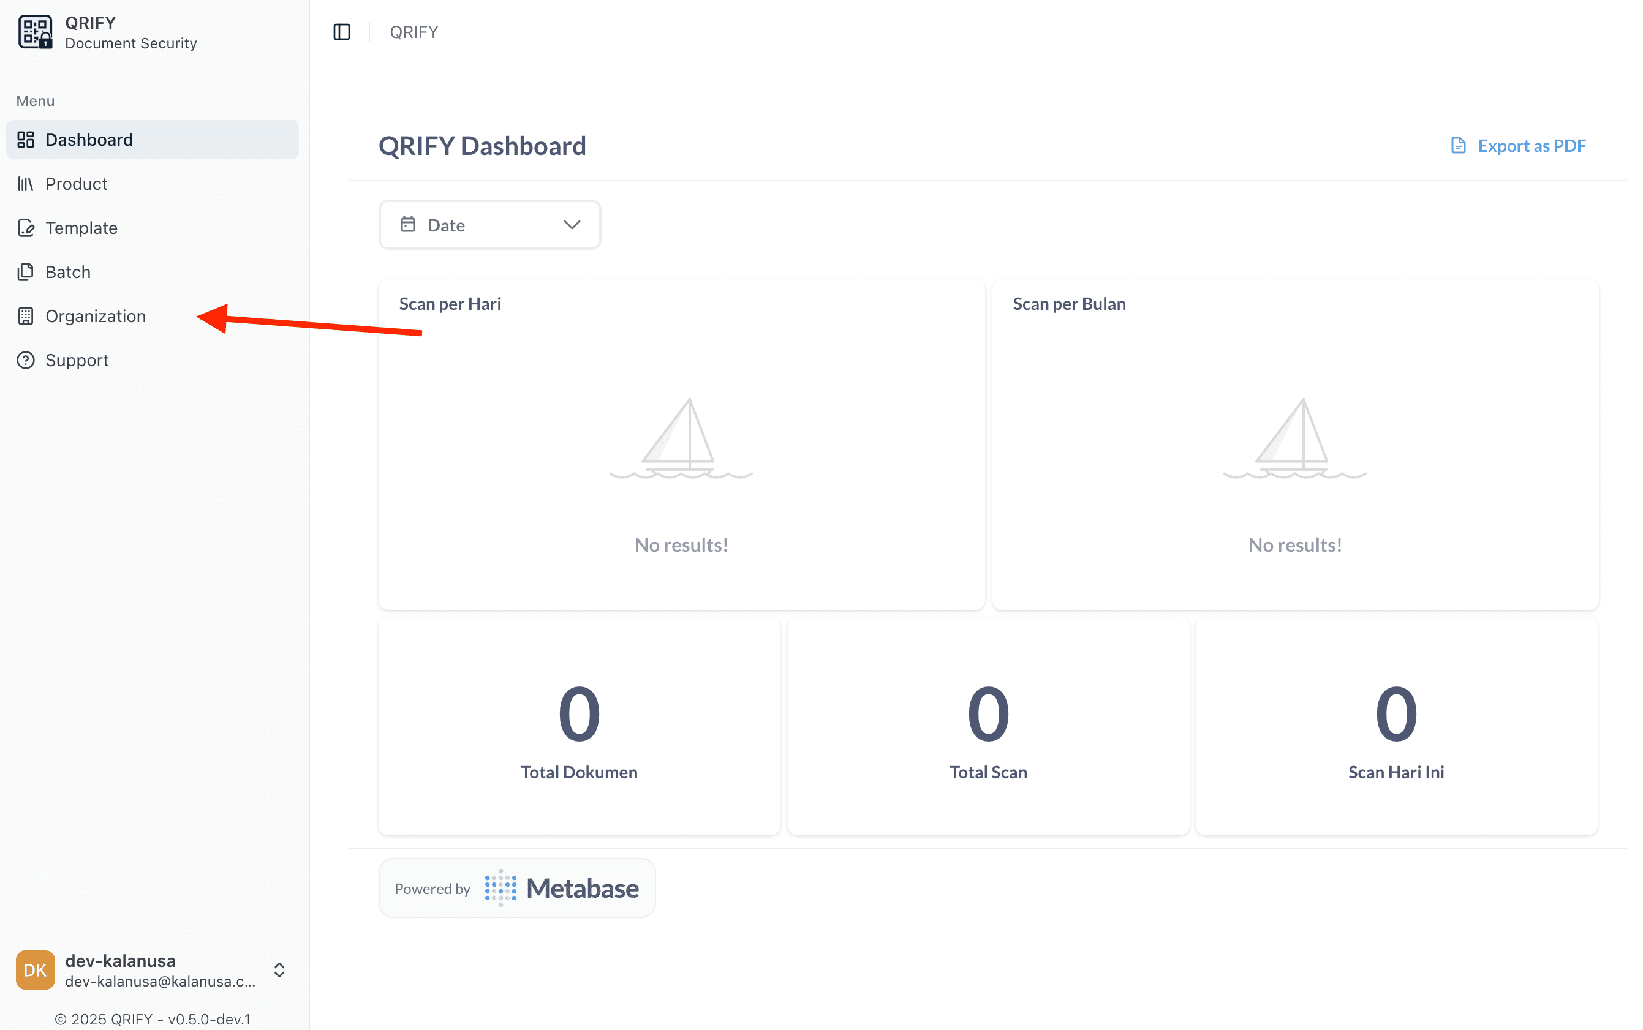
Task: Click the QRIFY logo icon in sidebar header
Action: [x=34, y=31]
